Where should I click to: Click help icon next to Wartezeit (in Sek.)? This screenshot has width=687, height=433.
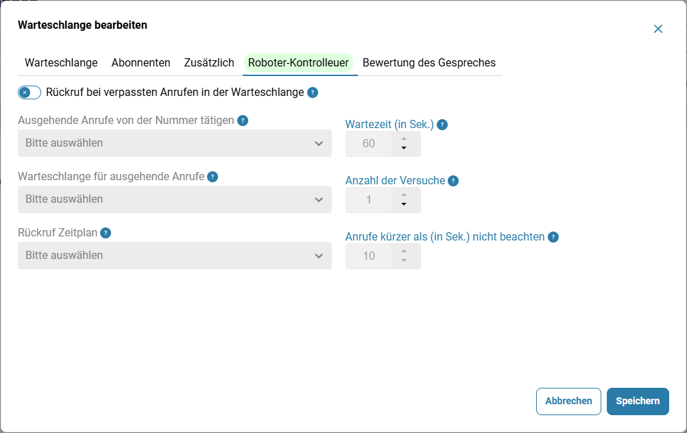442,125
